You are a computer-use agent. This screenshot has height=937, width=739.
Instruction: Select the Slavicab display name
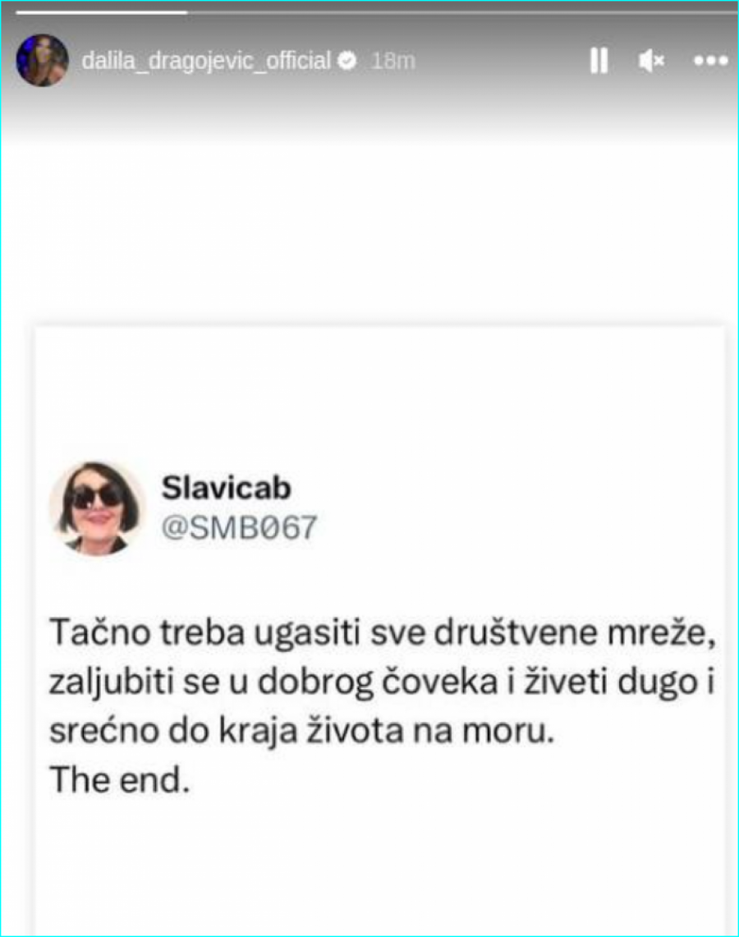pyautogui.click(x=227, y=488)
